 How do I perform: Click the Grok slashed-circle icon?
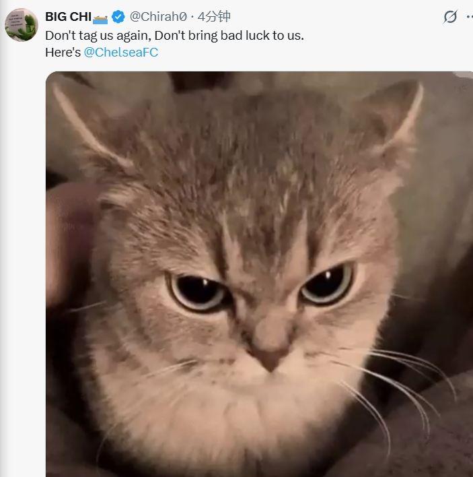pyautogui.click(x=450, y=17)
